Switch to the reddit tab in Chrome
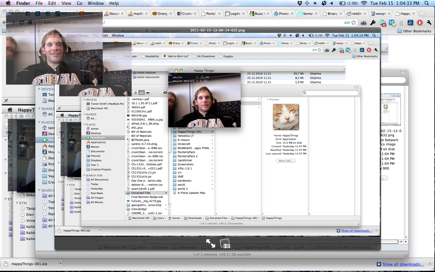The width and height of the screenshot is (435, 272). tap(356, 14)
